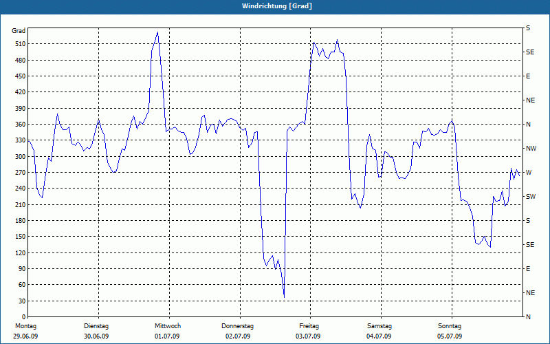Click the chart title Windrichtung [Grad]

(277, 6)
